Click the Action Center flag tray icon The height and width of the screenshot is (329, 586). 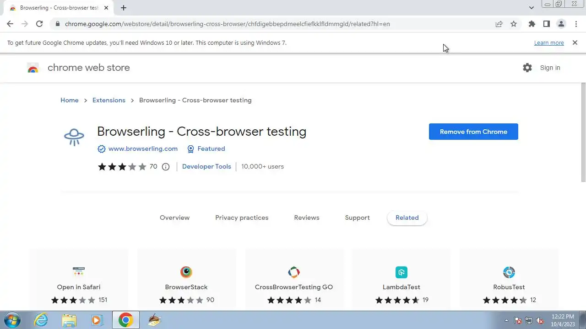[x=518, y=320]
